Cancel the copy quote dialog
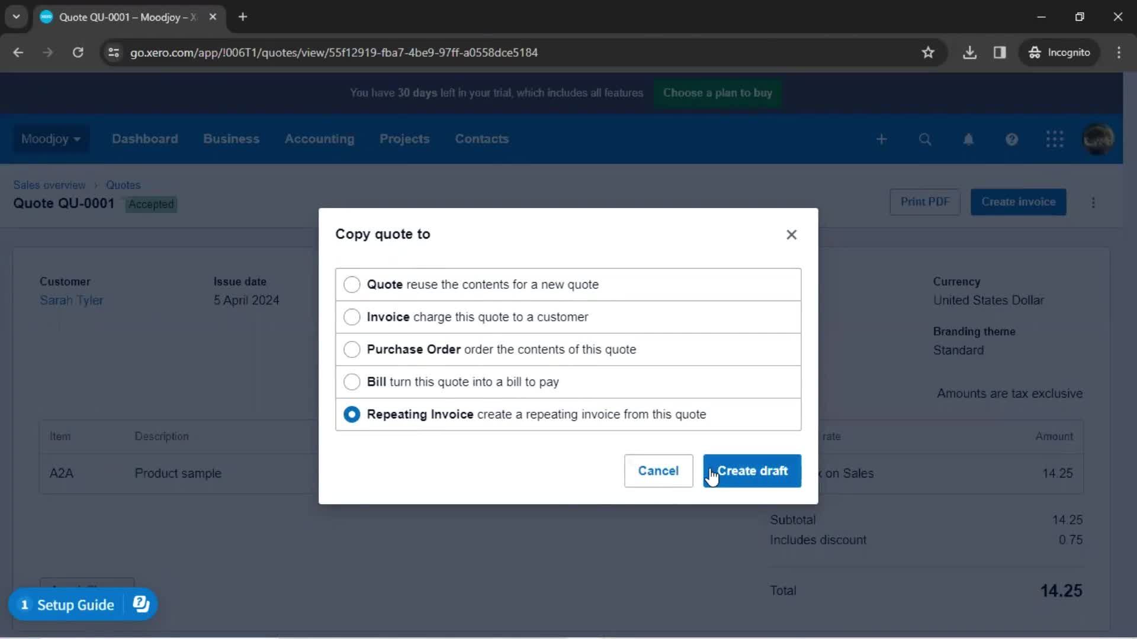The image size is (1137, 639). 659,471
